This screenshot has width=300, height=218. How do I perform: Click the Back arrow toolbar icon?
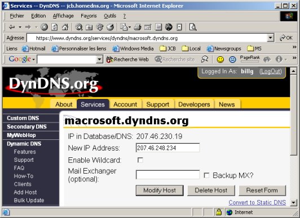point(12,27)
